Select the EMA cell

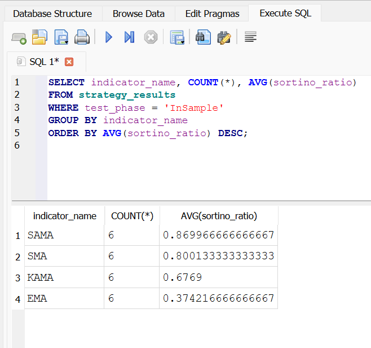point(64,298)
